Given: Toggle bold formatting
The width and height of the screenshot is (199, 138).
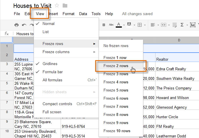Looking at the screenshot, I should [x=104, y=25].
